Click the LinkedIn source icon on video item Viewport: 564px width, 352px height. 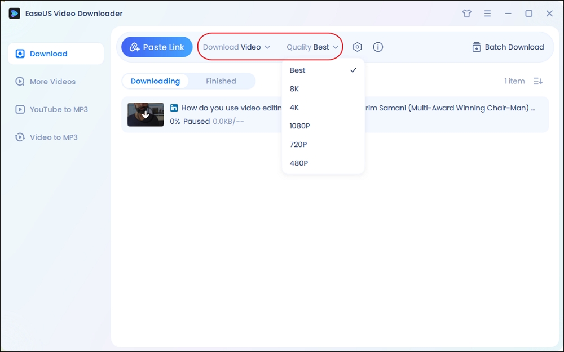(x=174, y=108)
